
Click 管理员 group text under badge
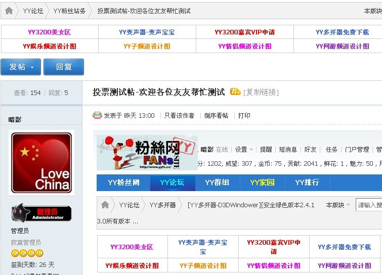point(20,231)
